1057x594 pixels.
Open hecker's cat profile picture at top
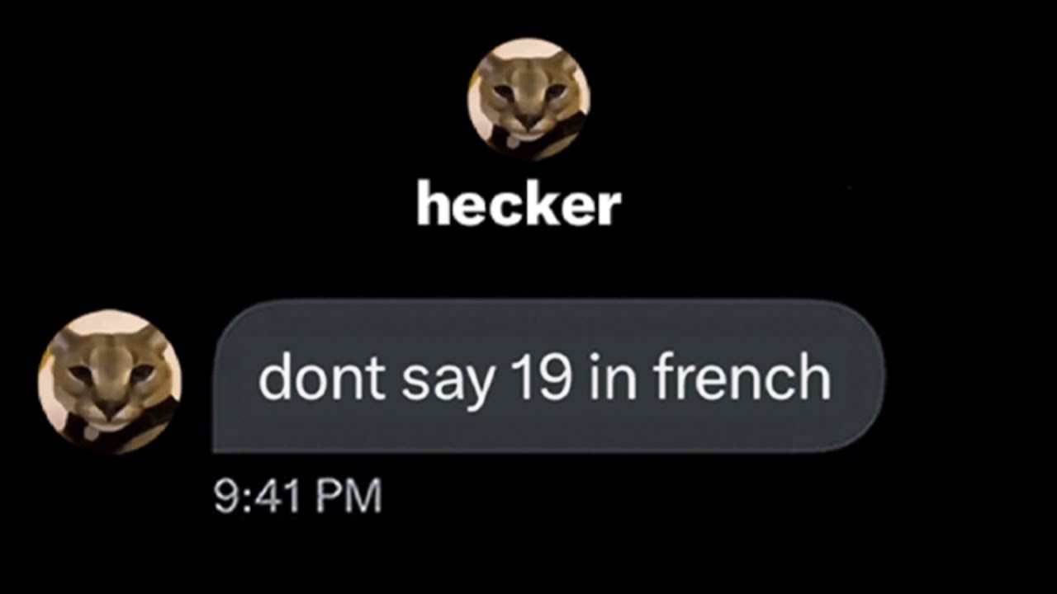(x=528, y=98)
